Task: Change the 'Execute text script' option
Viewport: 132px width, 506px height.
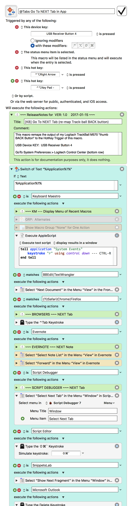Action: (35, 243)
